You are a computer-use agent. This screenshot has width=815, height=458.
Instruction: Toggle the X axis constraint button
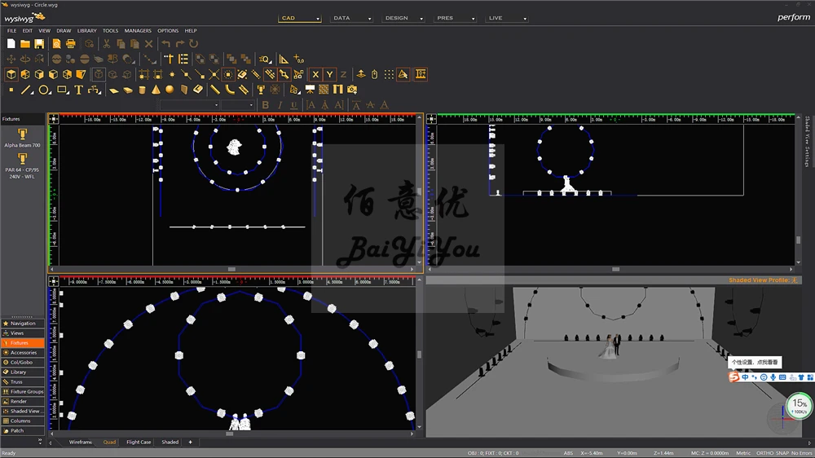tap(315, 74)
